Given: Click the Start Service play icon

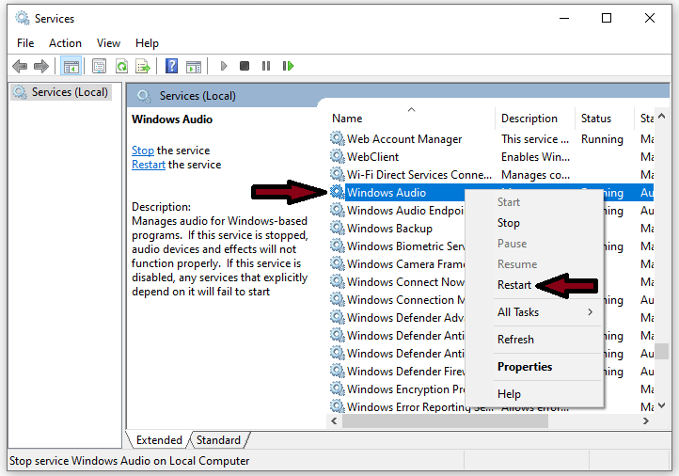Looking at the screenshot, I should click(x=224, y=66).
